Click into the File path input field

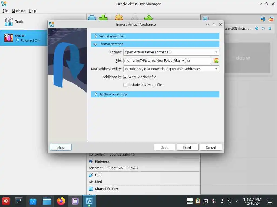(167, 61)
